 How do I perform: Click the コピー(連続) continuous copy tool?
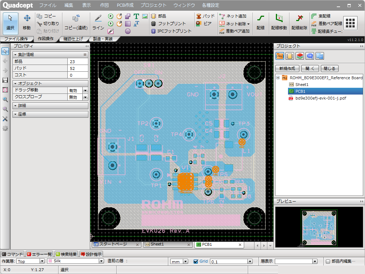(x=76, y=23)
